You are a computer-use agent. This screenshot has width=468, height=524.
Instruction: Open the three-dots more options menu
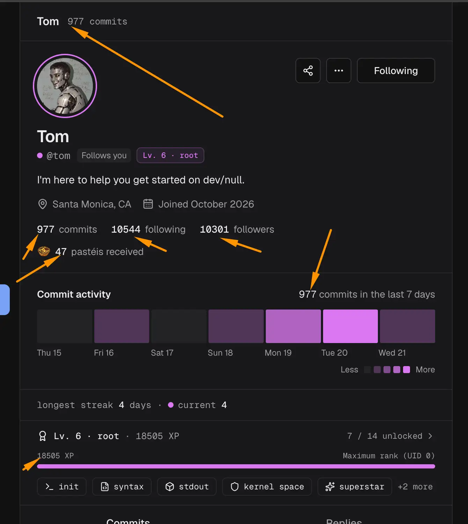[x=338, y=71]
